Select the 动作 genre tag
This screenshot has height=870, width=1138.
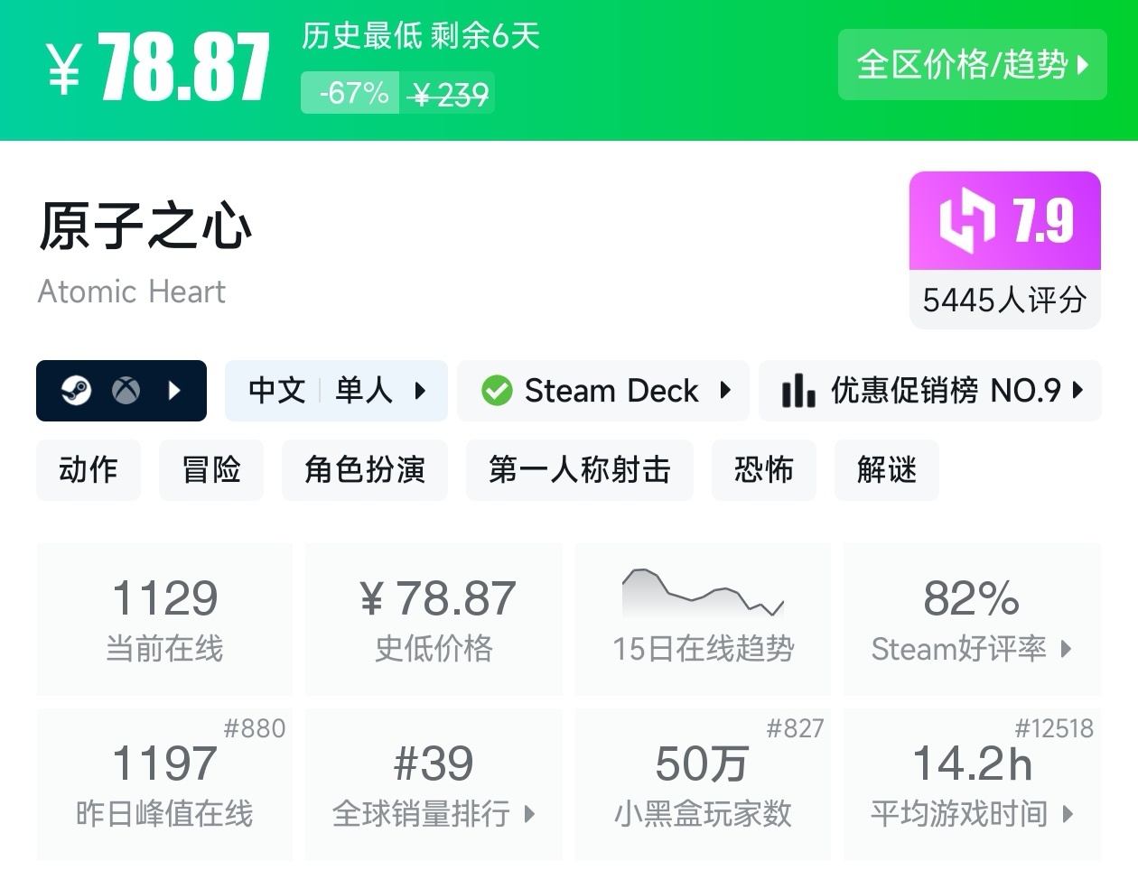(89, 470)
